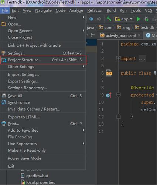The image size is (157, 185).
Task: Click the Forward navigation arrow
Action: 99,19
